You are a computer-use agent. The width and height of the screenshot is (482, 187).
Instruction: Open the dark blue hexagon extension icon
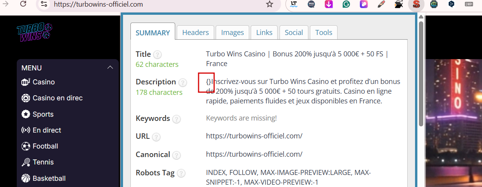point(451,4)
